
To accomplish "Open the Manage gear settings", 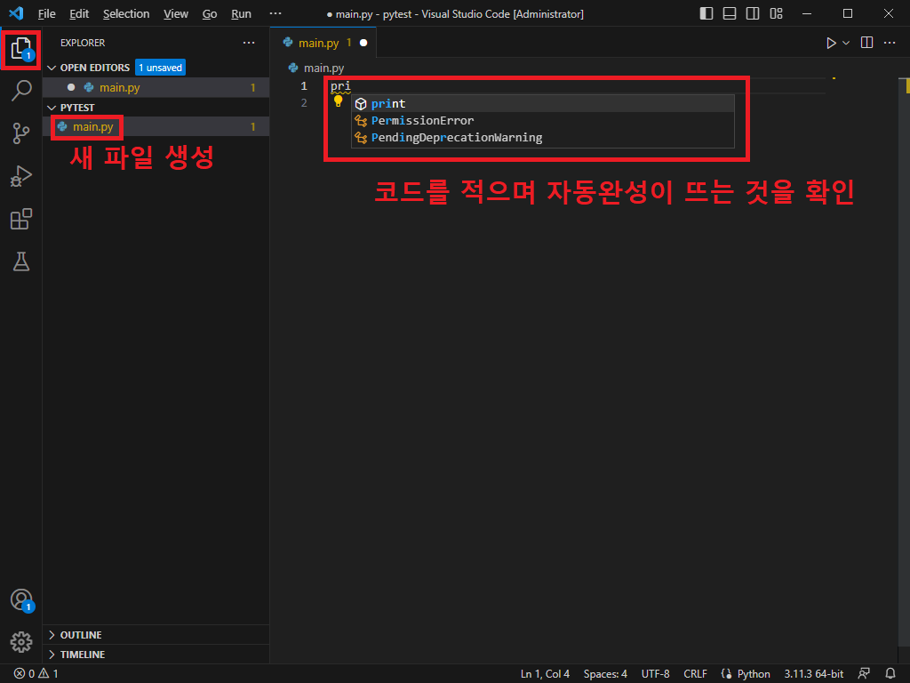I will (21, 641).
